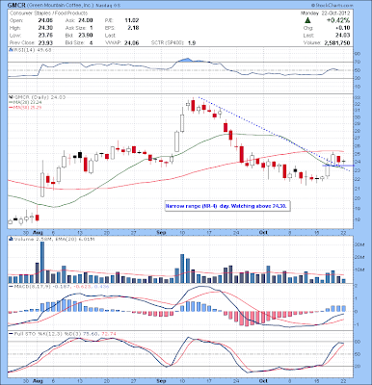Click the RSI(14) legend line icon
The height and width of the screenshot is (385, 372).
coord(11,50)
